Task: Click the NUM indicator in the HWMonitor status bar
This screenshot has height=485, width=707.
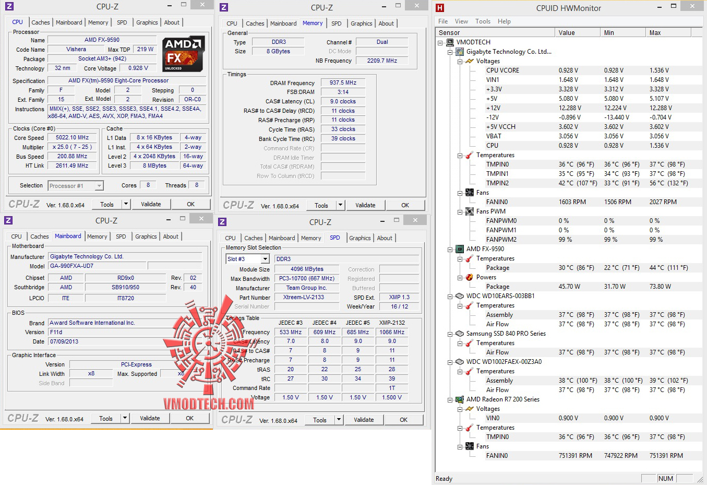Action: [x=665, y=478]
